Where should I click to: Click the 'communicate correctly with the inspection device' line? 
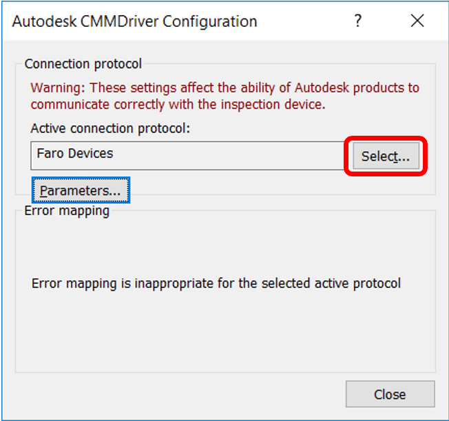178,105
